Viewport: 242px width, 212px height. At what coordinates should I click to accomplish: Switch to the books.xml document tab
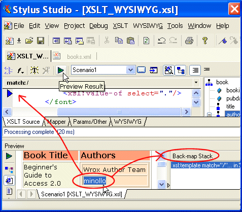coord(75,56)
